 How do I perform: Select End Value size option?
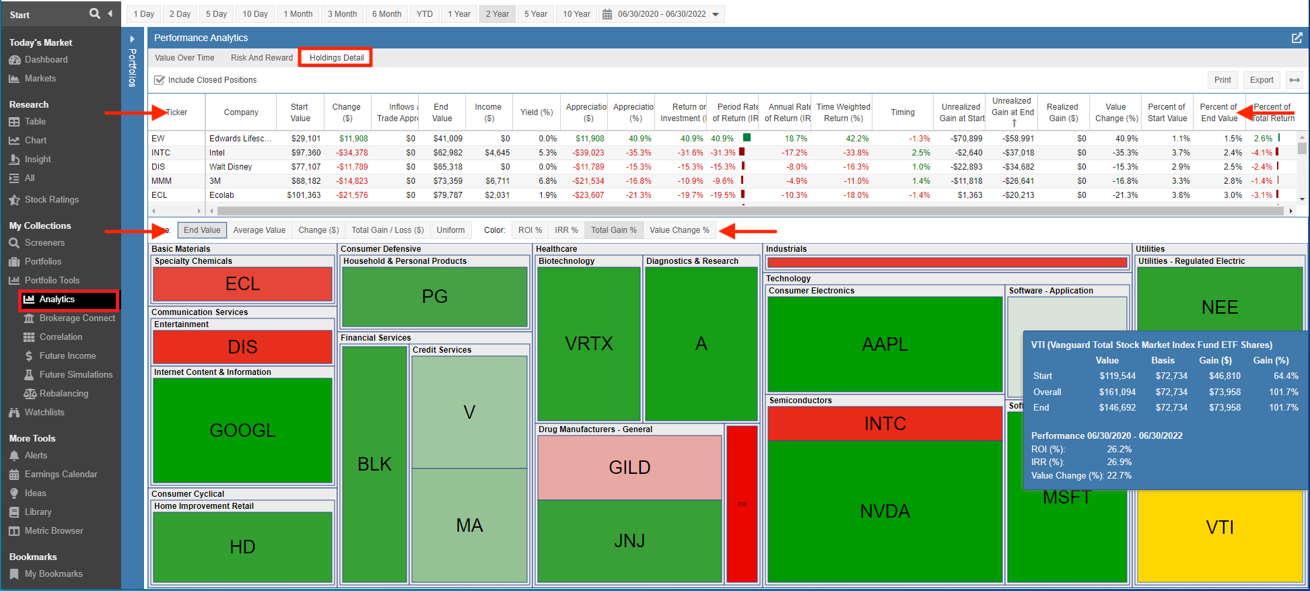coord(202,230)
